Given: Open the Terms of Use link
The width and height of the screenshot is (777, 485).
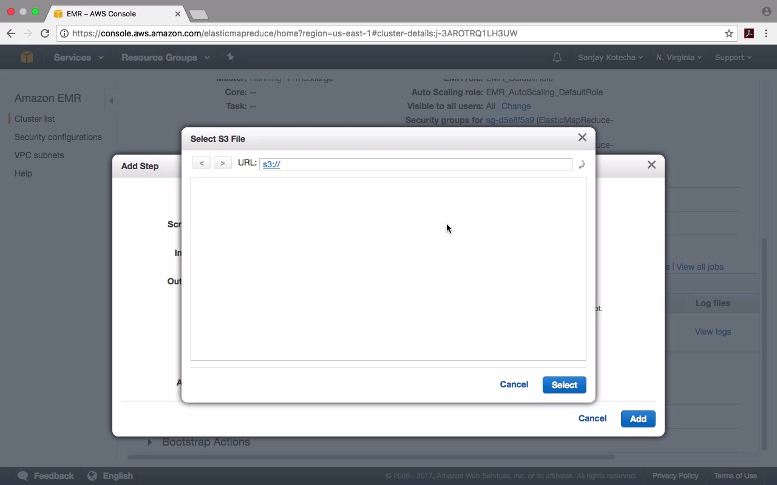Looking at the screenshot, I should click(735, 476).
